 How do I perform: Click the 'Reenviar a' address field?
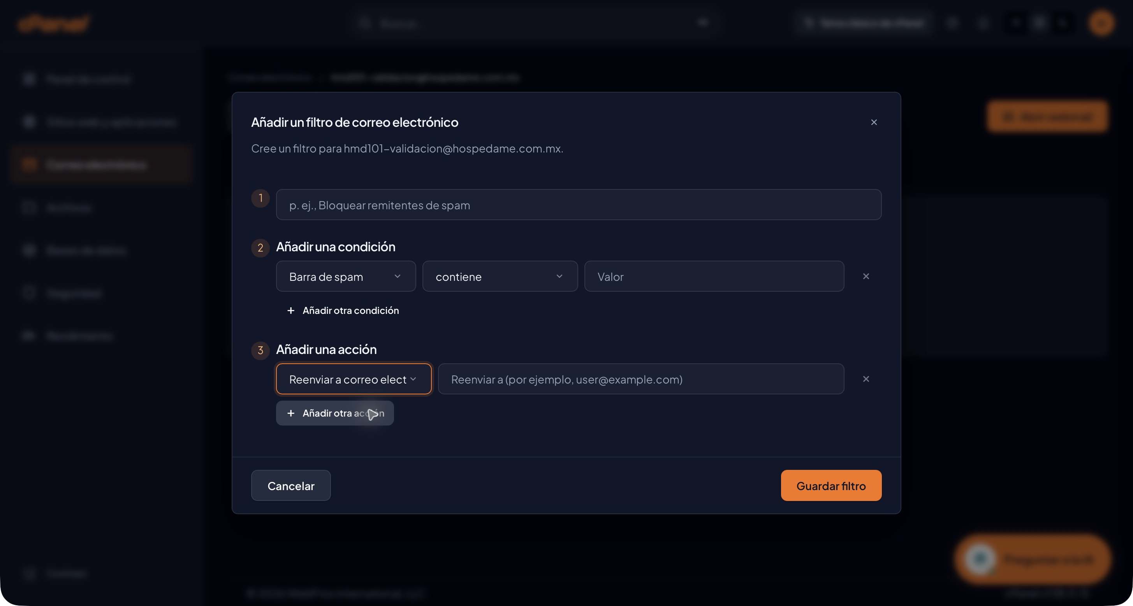641,379
